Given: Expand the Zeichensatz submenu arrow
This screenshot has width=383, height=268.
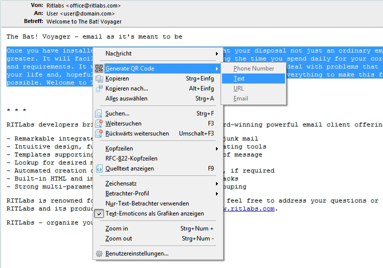Looking at the screenshot, I should (x=216, y=183).
